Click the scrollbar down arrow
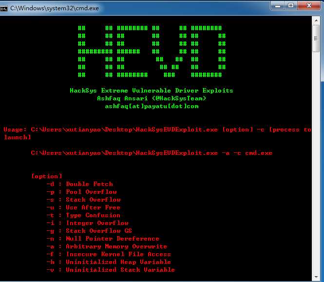 (x=316, y=277)
